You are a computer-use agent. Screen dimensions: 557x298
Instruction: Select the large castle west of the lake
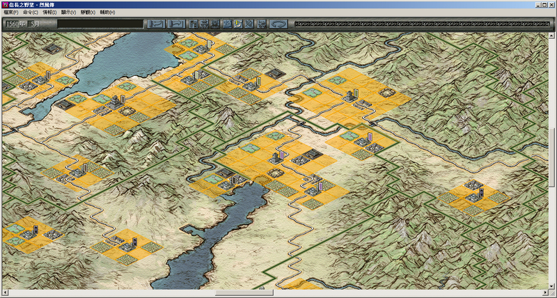[116, 102]
